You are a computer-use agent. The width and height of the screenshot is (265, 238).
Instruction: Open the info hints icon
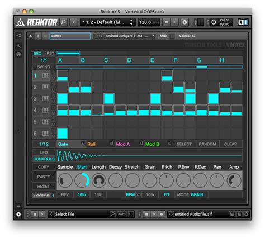tap(184, 22)
